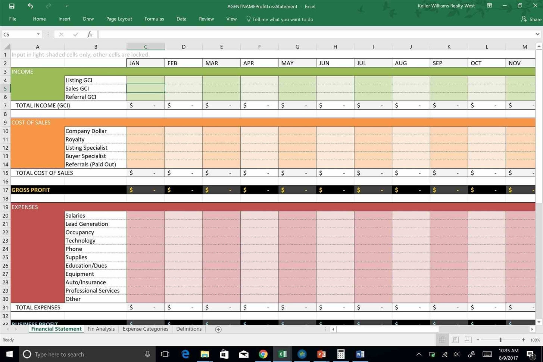This screenshot has width=543, height=362.
Task: Switch to the Fin Analysis sheet
Action: [x=101, y=329]
